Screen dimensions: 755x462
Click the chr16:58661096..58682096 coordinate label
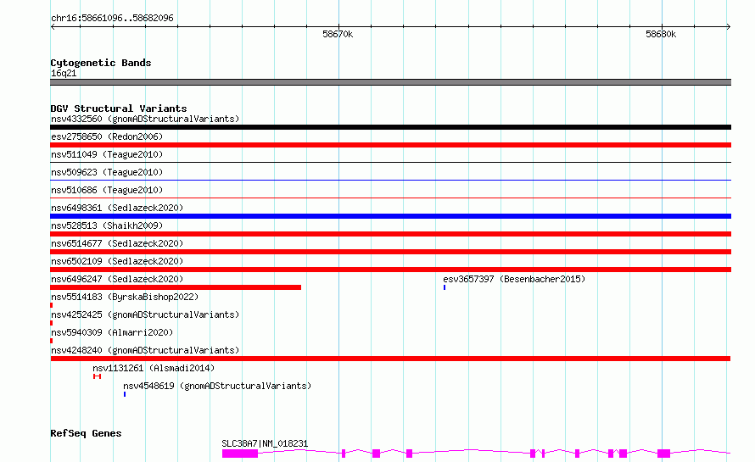[112, 18]
